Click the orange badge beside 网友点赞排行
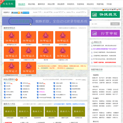This screenshot has height=123, width=123. click(17, 80)
